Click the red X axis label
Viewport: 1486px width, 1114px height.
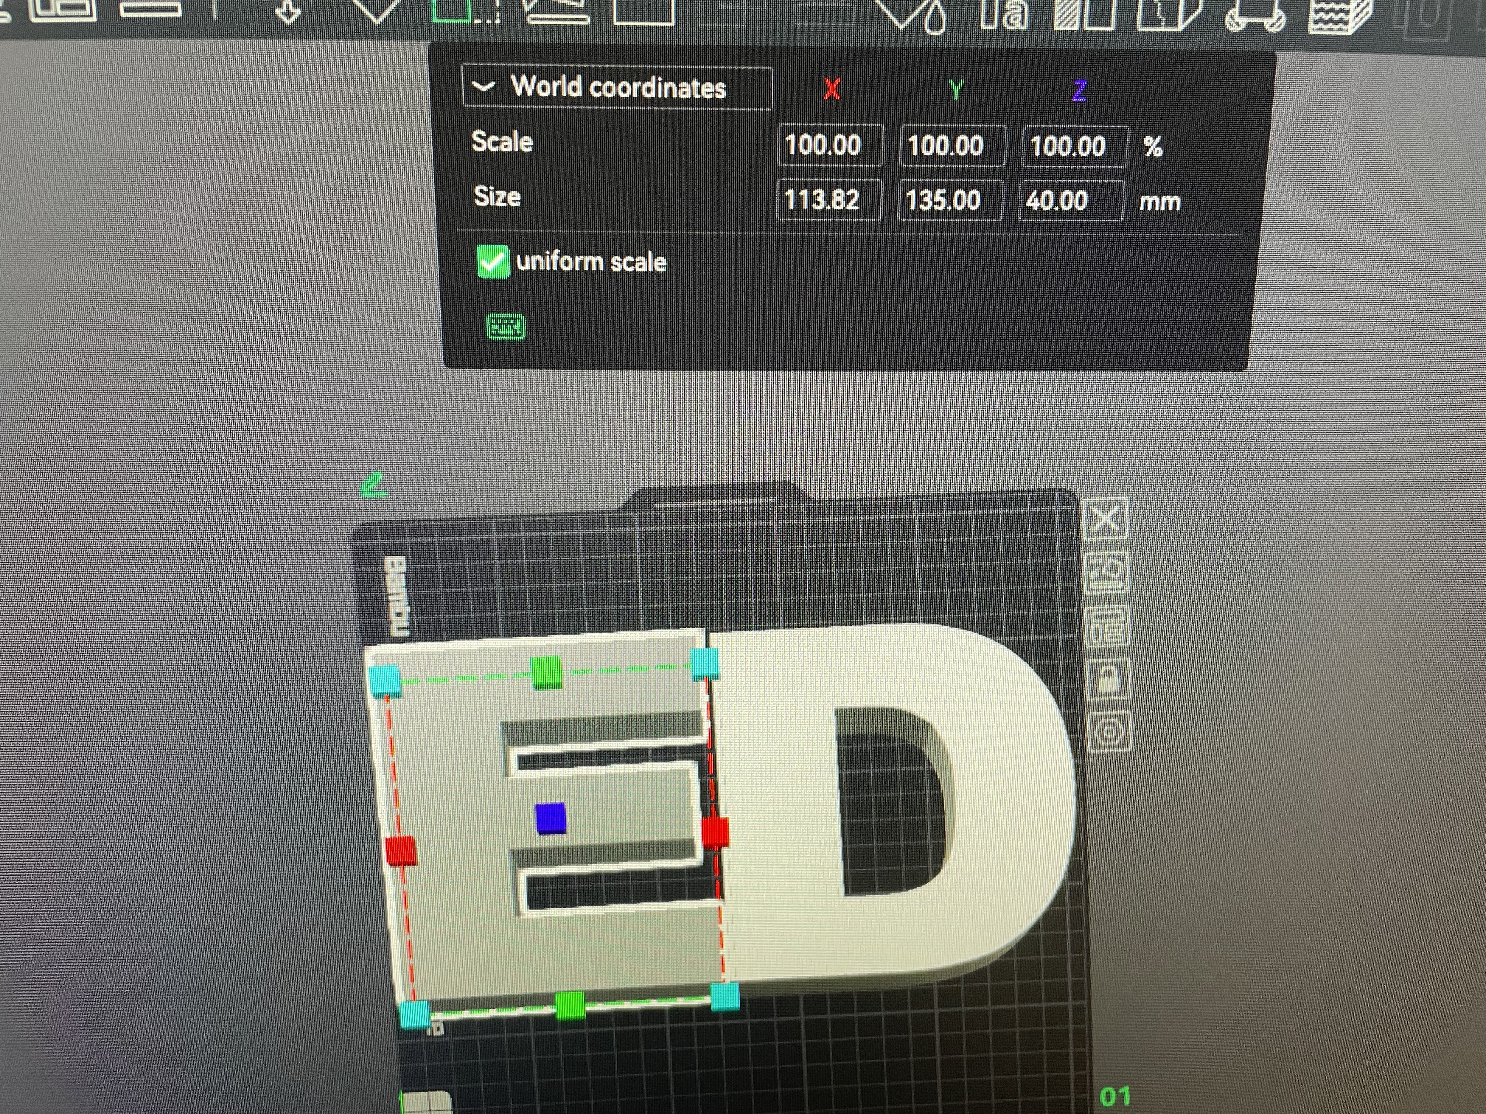pyautogui.click(x=832, y=88)
